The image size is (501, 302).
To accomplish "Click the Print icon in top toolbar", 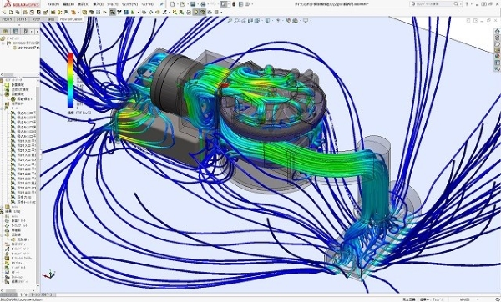I will [x=203, y=4].
